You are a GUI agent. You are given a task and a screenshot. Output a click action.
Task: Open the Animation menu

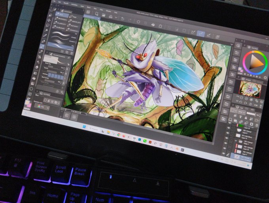point(74,5)
